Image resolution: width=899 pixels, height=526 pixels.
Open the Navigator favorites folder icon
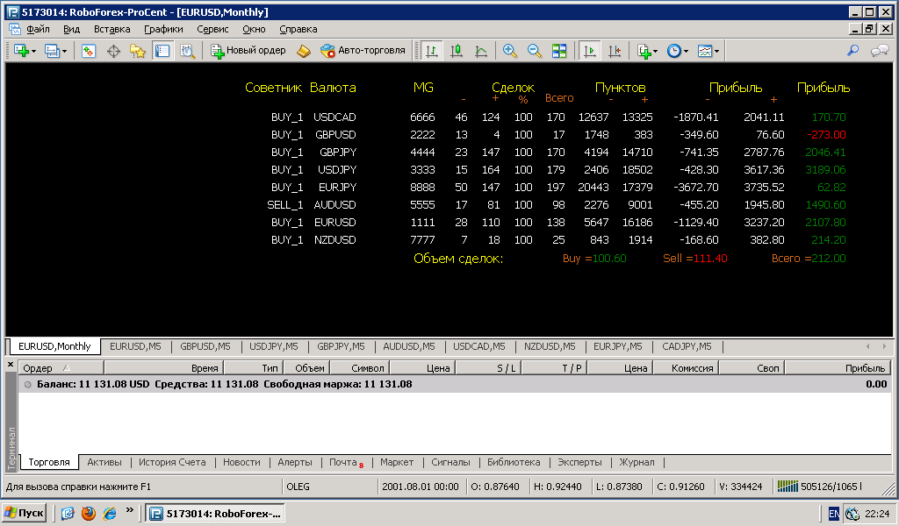pyautogui.click(x=138, y=51)
